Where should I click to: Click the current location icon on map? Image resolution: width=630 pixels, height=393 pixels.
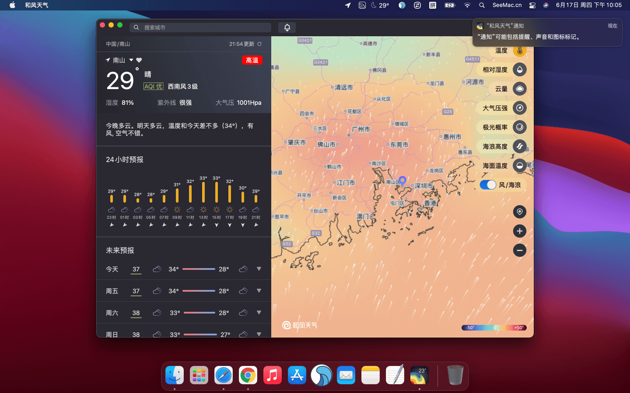519,212
